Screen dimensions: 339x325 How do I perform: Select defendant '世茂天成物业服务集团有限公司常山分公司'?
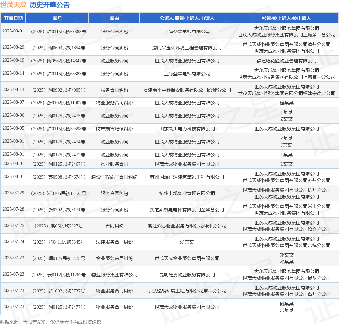click(x=287, y=206)
